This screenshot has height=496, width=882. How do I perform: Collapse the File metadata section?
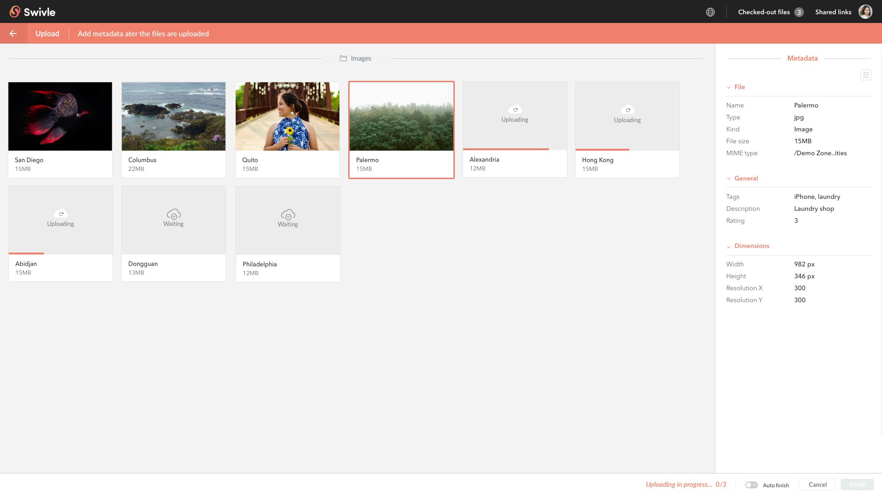tap(739, 87)
